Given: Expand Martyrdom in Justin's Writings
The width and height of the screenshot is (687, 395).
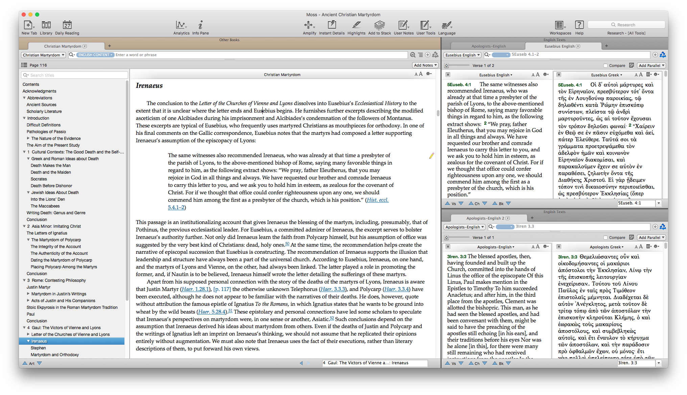Looking at the screenshot, I should [x=28, y=294].
